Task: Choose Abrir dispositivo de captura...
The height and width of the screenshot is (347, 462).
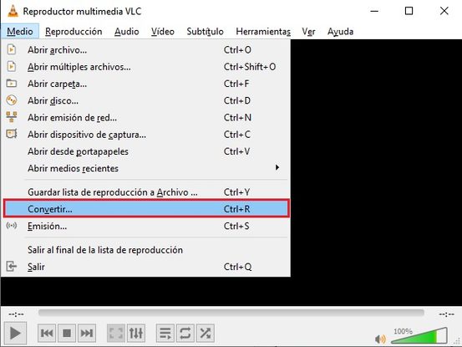Action: coord(145,135)
